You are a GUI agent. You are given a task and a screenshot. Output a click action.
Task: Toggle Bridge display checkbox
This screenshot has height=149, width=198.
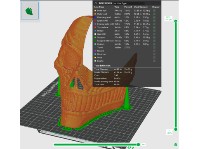click(154, 31)
